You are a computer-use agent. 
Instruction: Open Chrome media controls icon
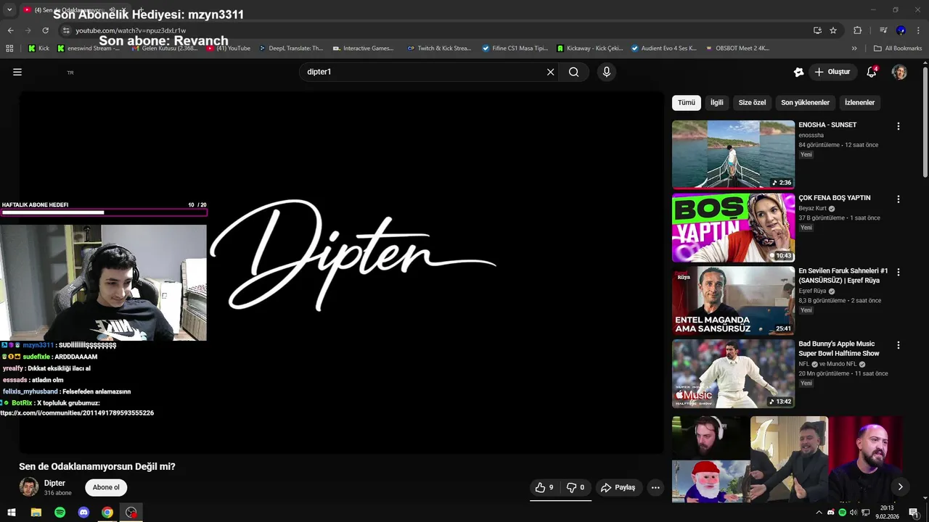883,30
